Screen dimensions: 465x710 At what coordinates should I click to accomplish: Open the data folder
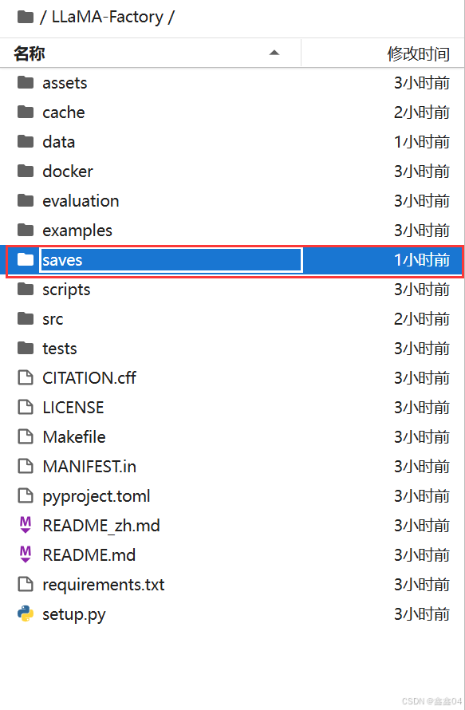point(232,142)
